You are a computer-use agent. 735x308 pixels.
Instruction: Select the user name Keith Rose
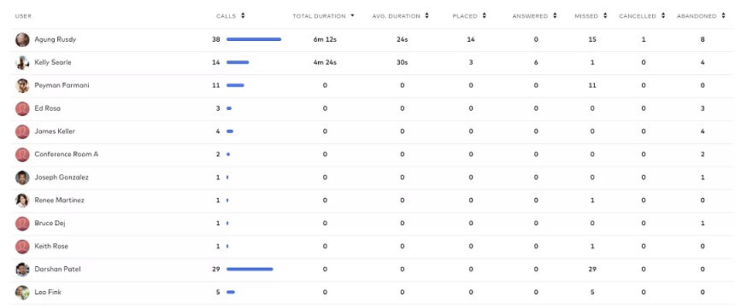coord(51,246)
